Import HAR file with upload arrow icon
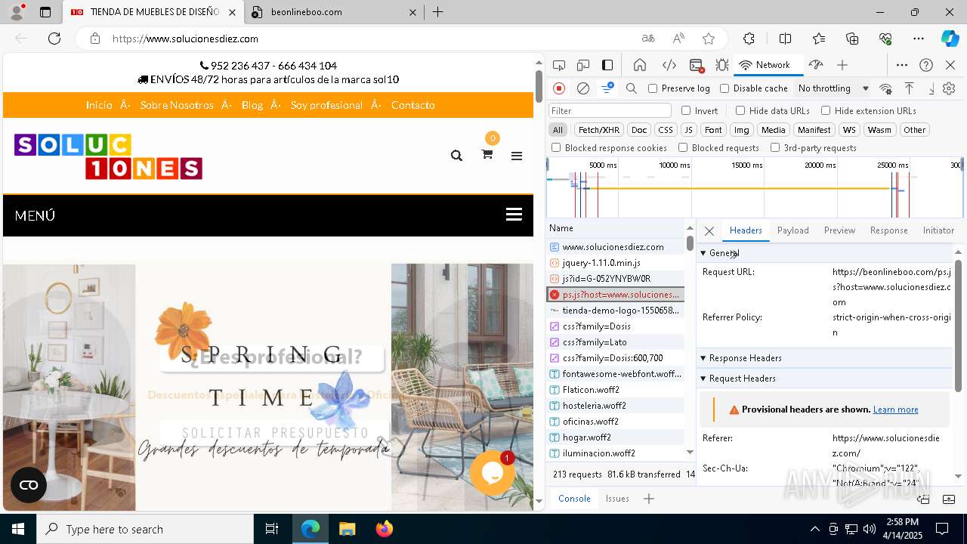The width and height of the screenshot is (967, 544). (909, 88)
